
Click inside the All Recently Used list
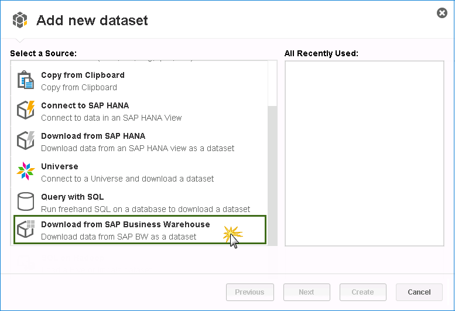tap(364, 153)
